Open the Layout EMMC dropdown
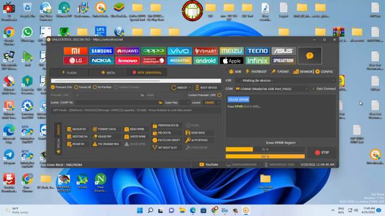Image resolution: width=385 pixels, height=216 pixels. coord(212,103)
